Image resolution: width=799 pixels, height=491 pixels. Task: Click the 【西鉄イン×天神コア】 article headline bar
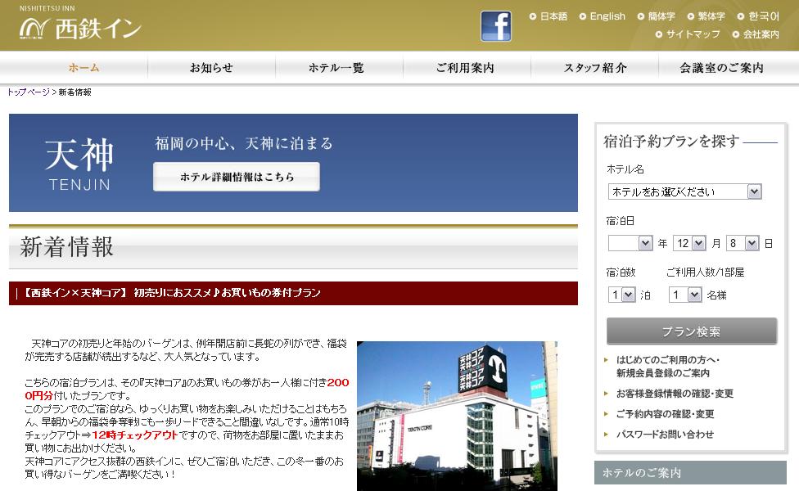coord(293,294)
